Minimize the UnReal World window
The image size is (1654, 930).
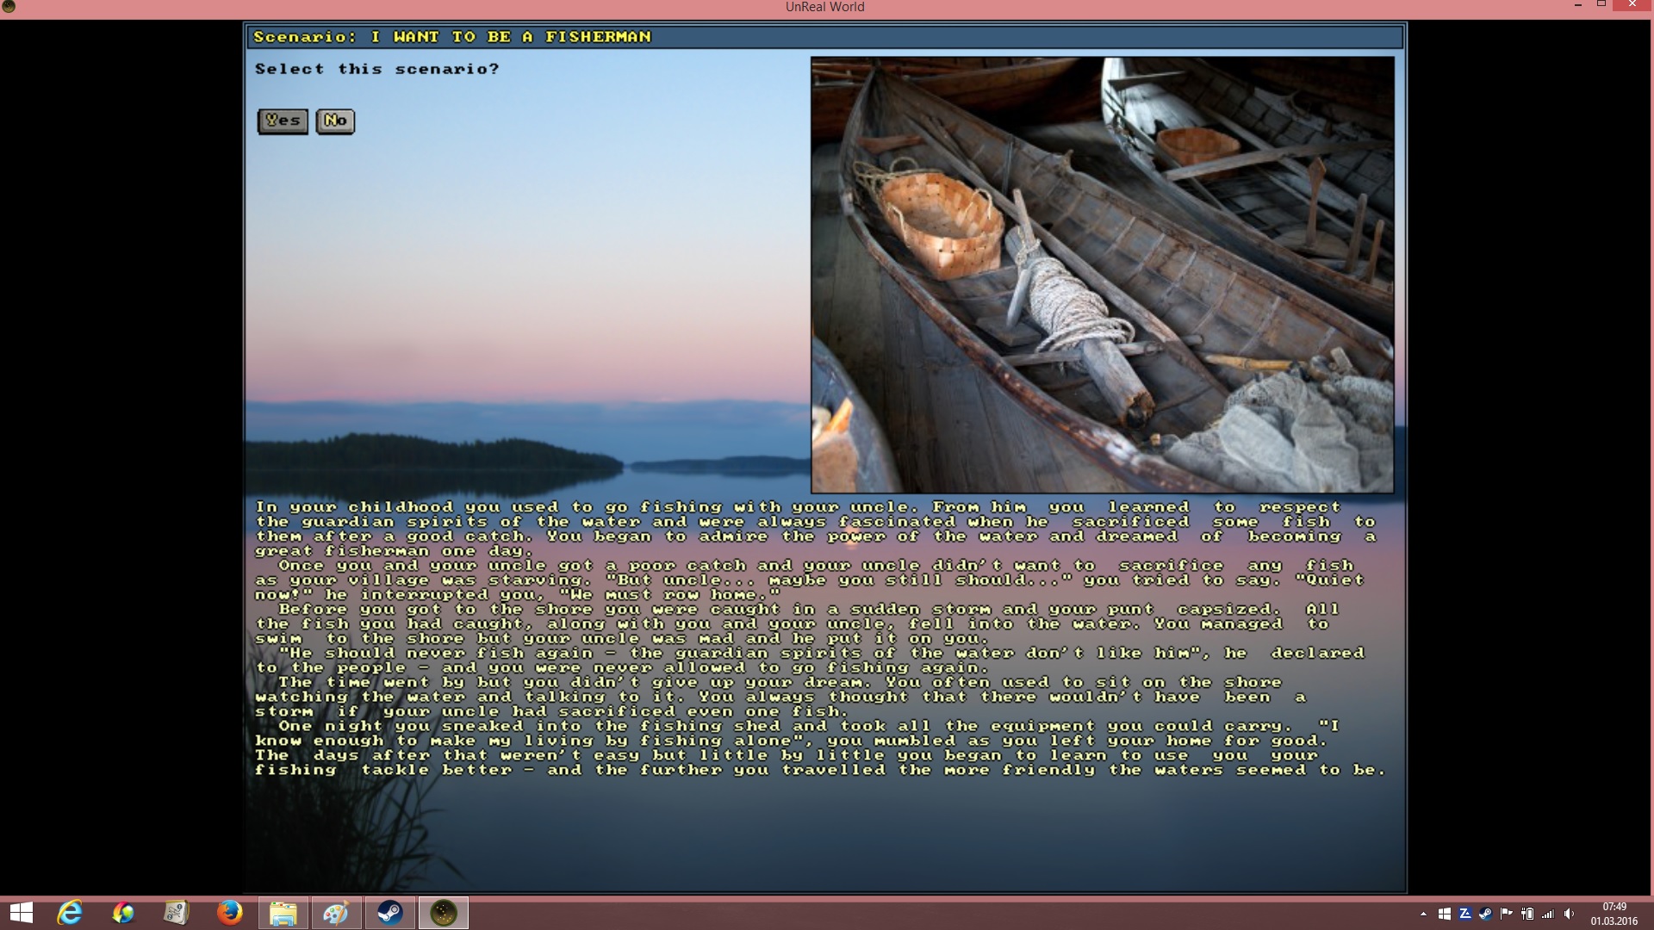pyautogui.click(x=1578, y=5)
